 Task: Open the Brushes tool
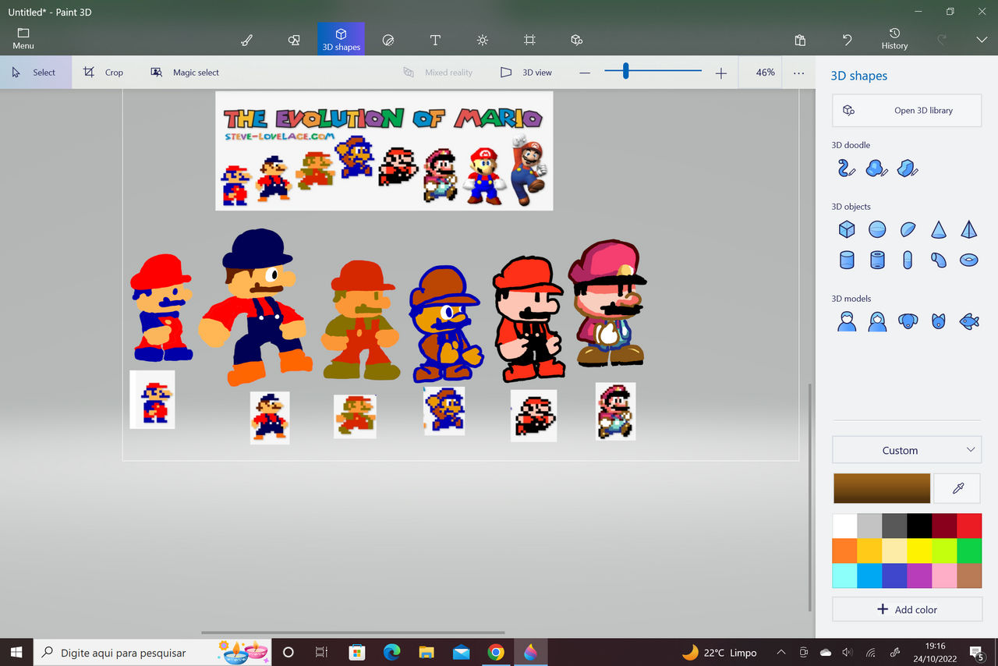(x=246, y=40)
